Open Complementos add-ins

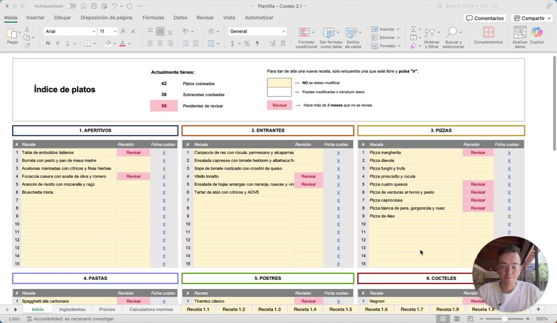coord(488,35)
